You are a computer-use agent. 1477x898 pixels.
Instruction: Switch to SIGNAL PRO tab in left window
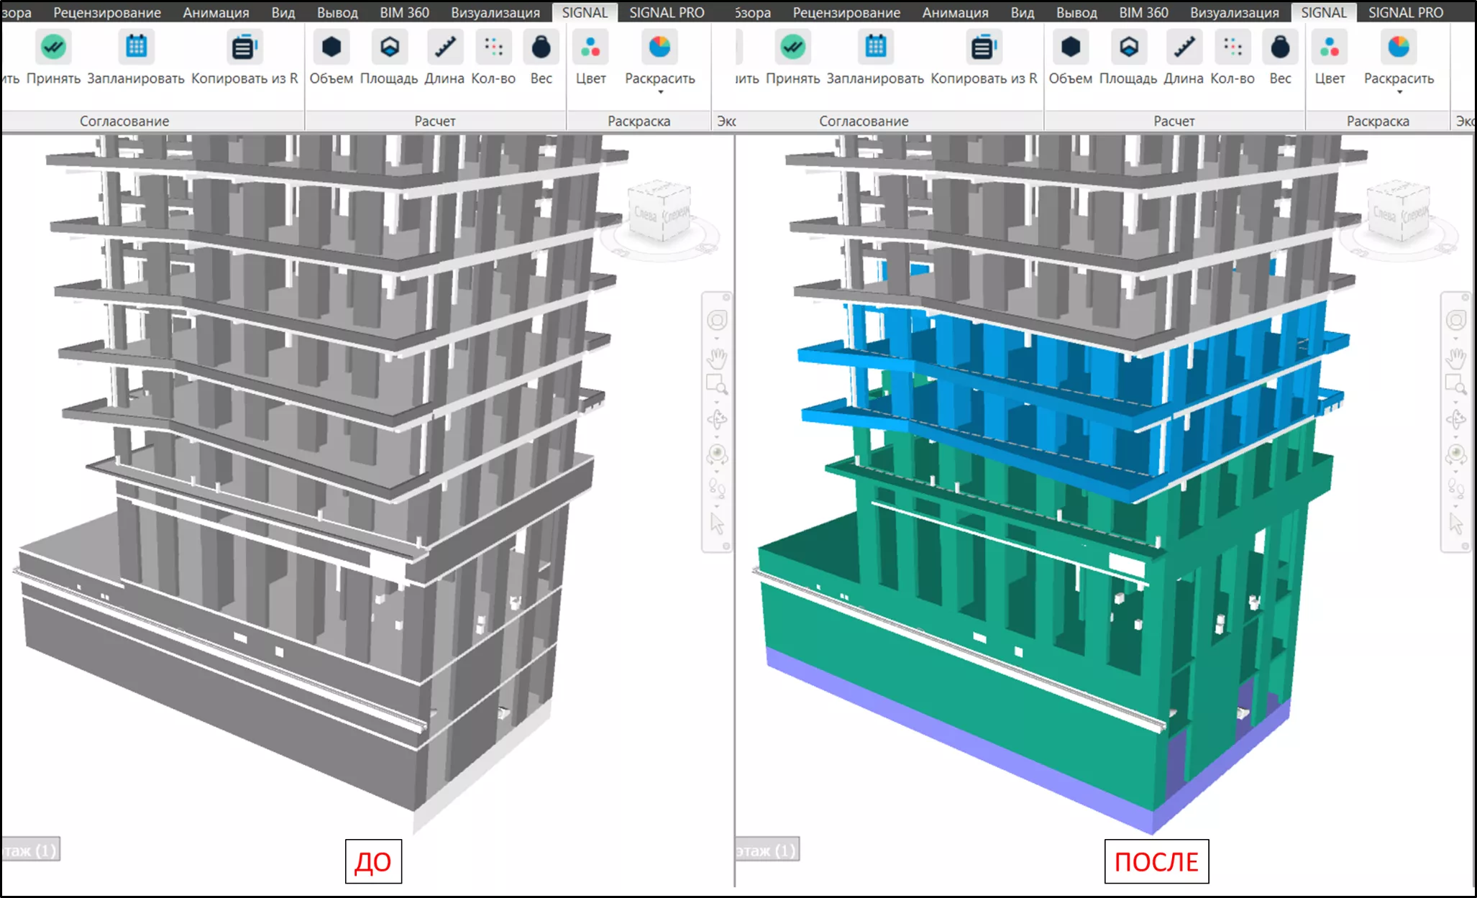click(667, 12)
